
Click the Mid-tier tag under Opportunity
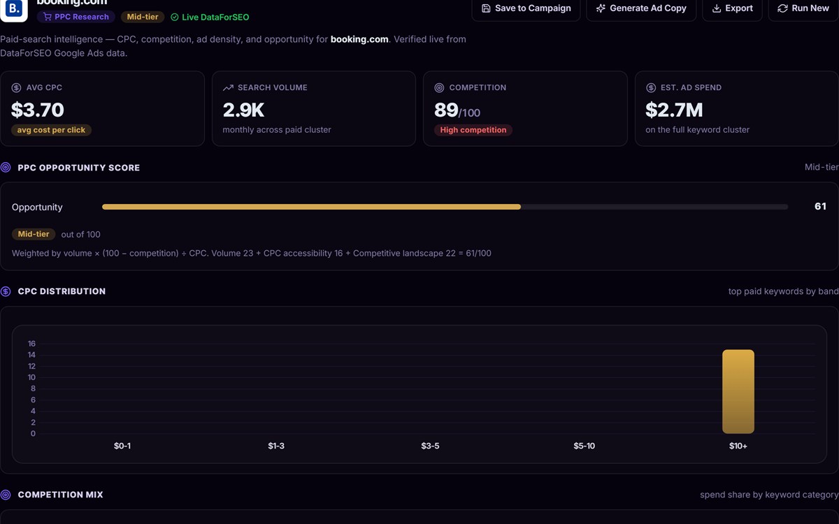point(34,234)
